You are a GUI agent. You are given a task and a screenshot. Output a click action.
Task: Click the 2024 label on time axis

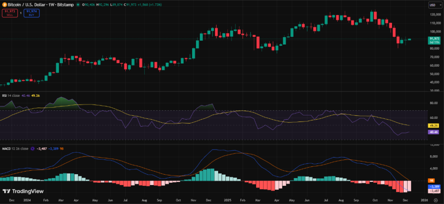pos(28,200)
